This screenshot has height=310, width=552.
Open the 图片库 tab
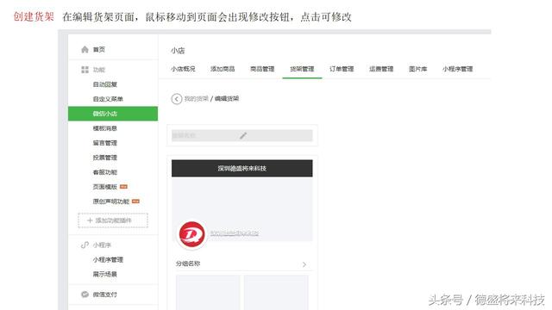click(x=417, y=69)
